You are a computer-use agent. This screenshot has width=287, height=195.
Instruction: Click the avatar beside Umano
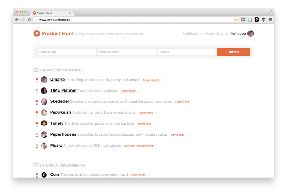(x=44, y=80)
